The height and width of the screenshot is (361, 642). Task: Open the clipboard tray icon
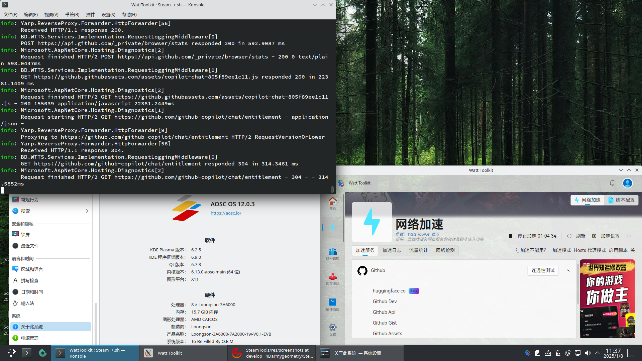coord(538,353)
